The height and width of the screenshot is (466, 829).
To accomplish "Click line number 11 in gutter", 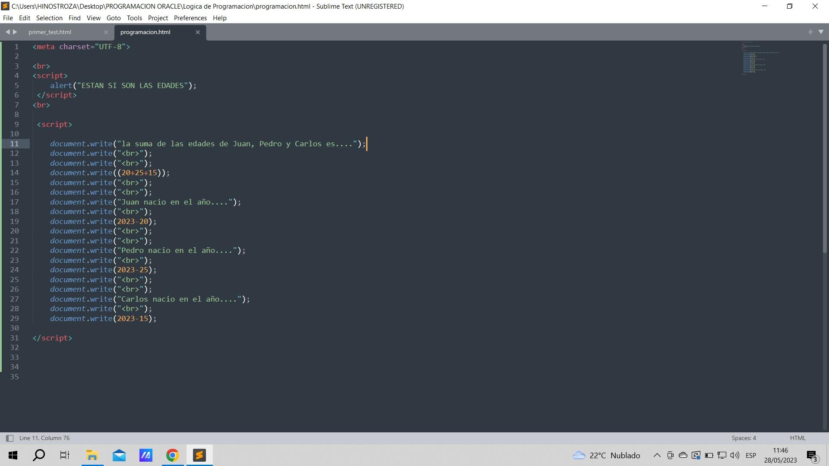I will tap(14, 144).
